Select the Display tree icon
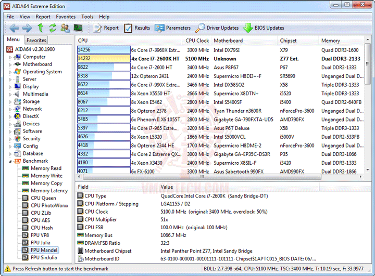 (x=17, y=86)
